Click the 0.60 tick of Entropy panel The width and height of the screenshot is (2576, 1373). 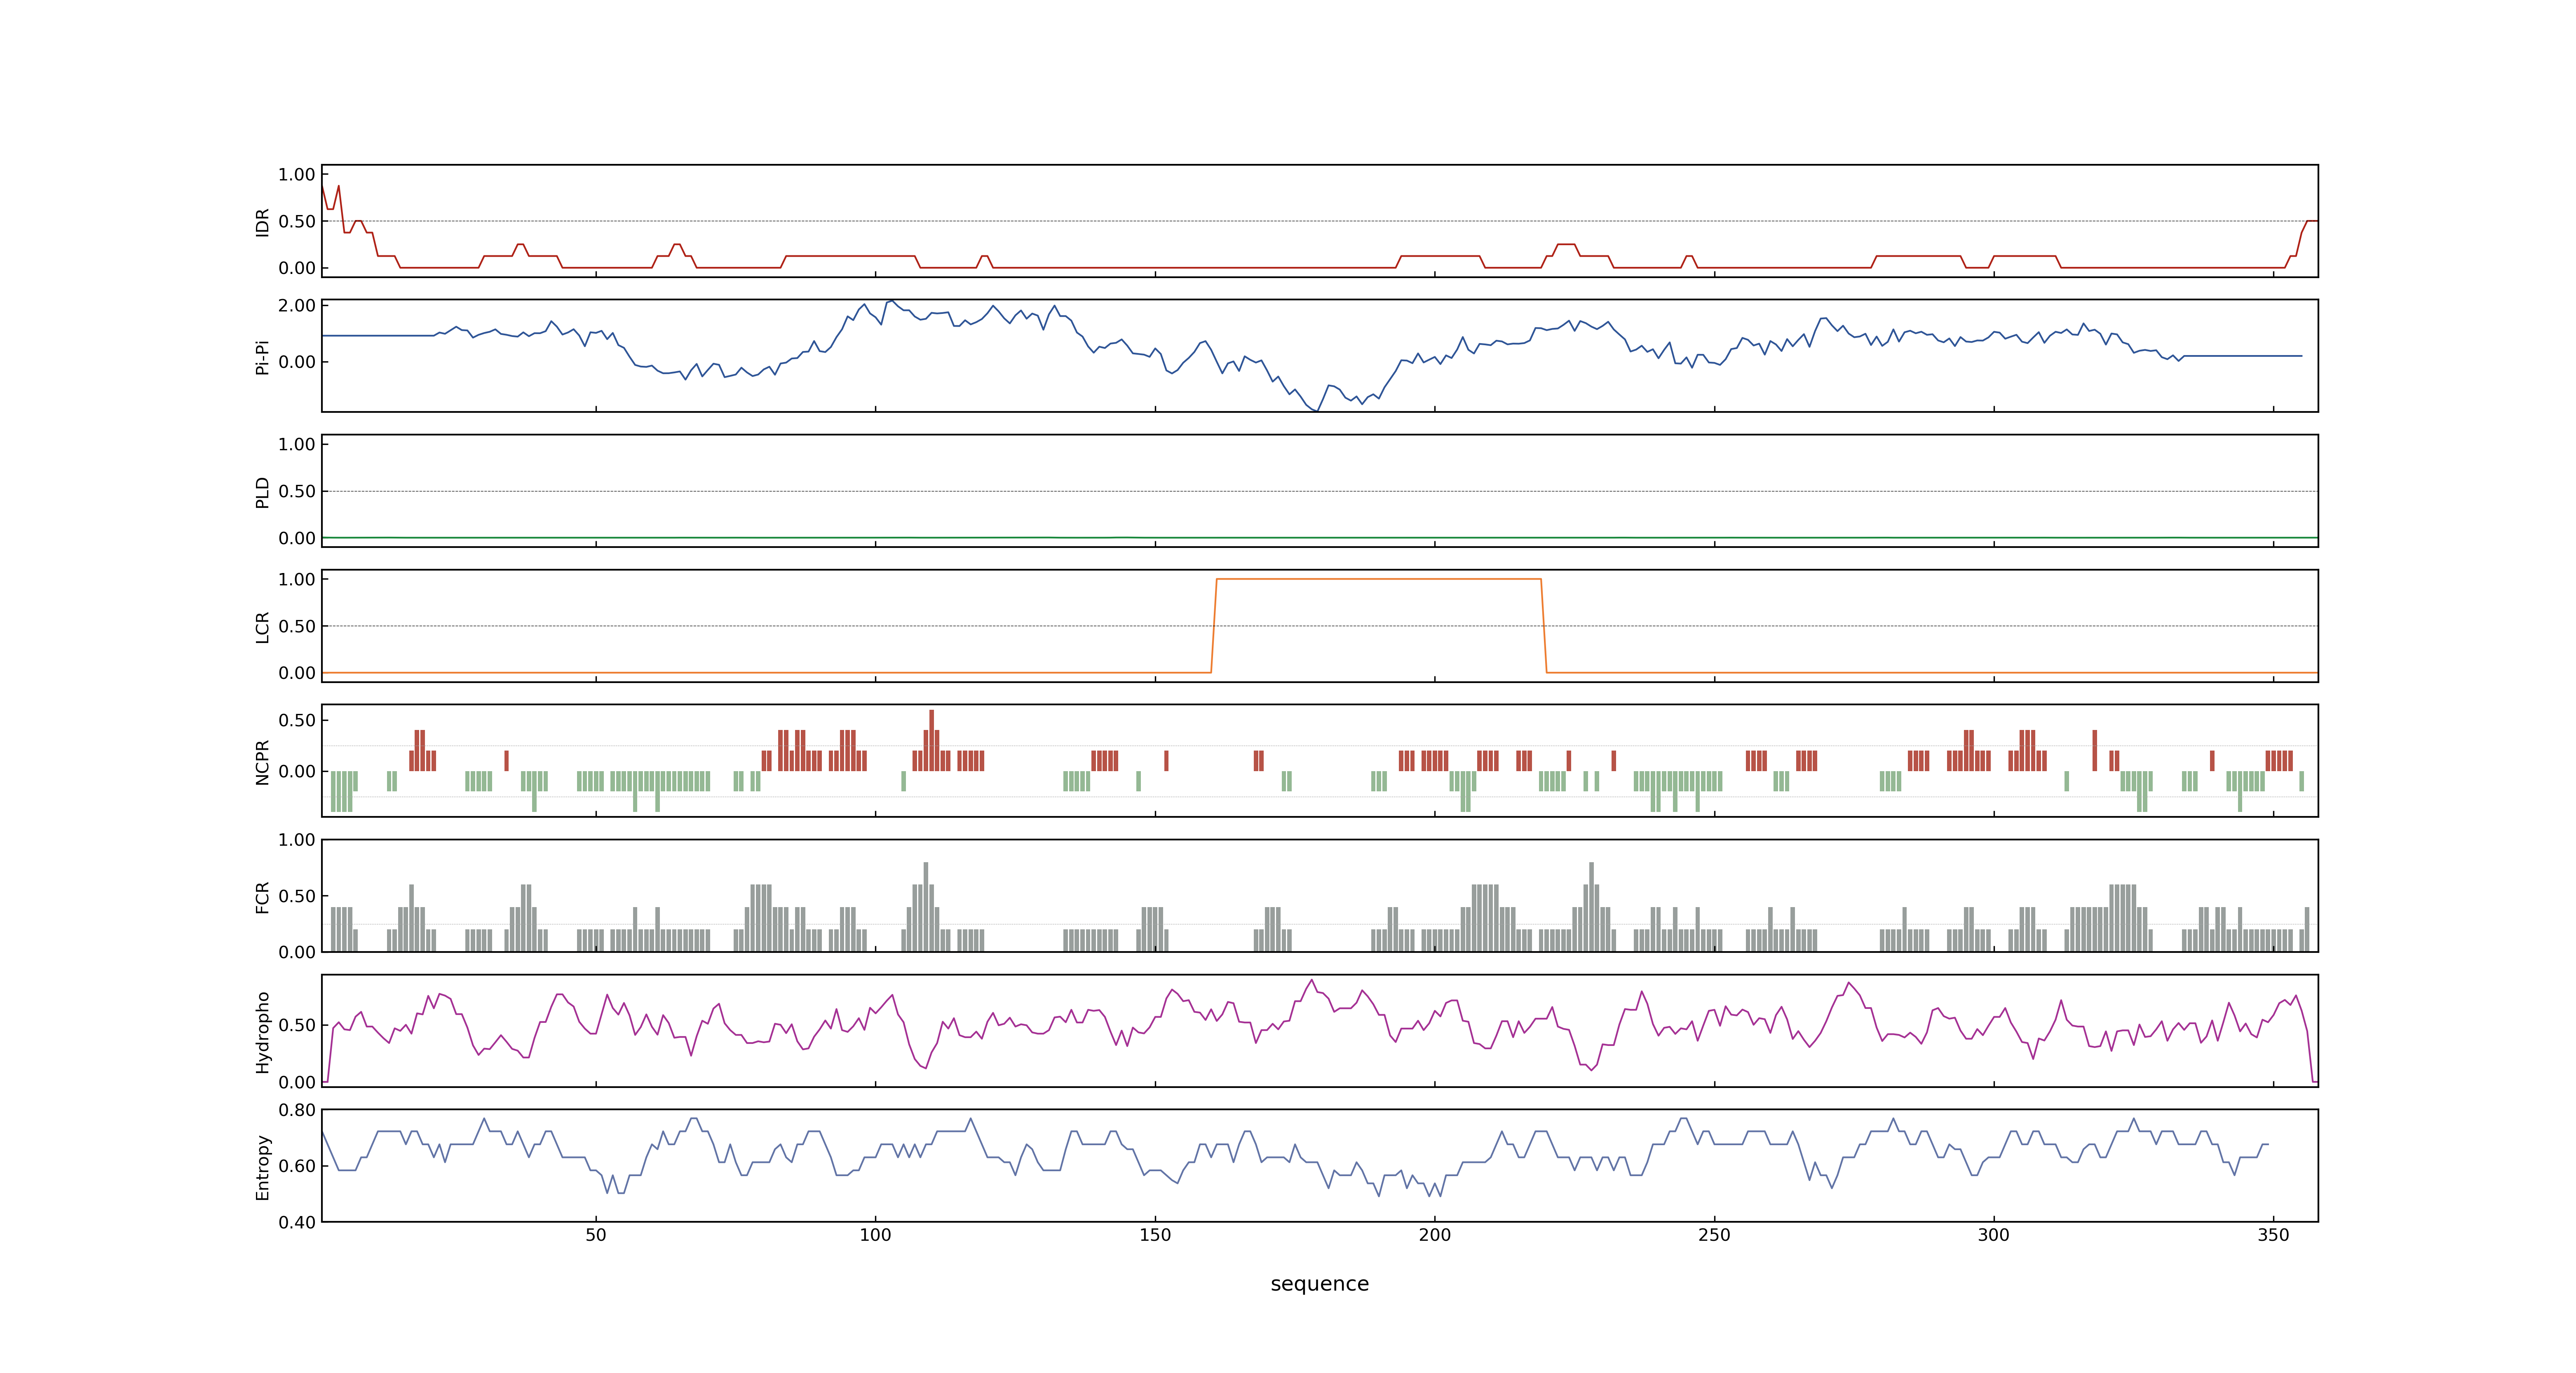[297, 1166]
